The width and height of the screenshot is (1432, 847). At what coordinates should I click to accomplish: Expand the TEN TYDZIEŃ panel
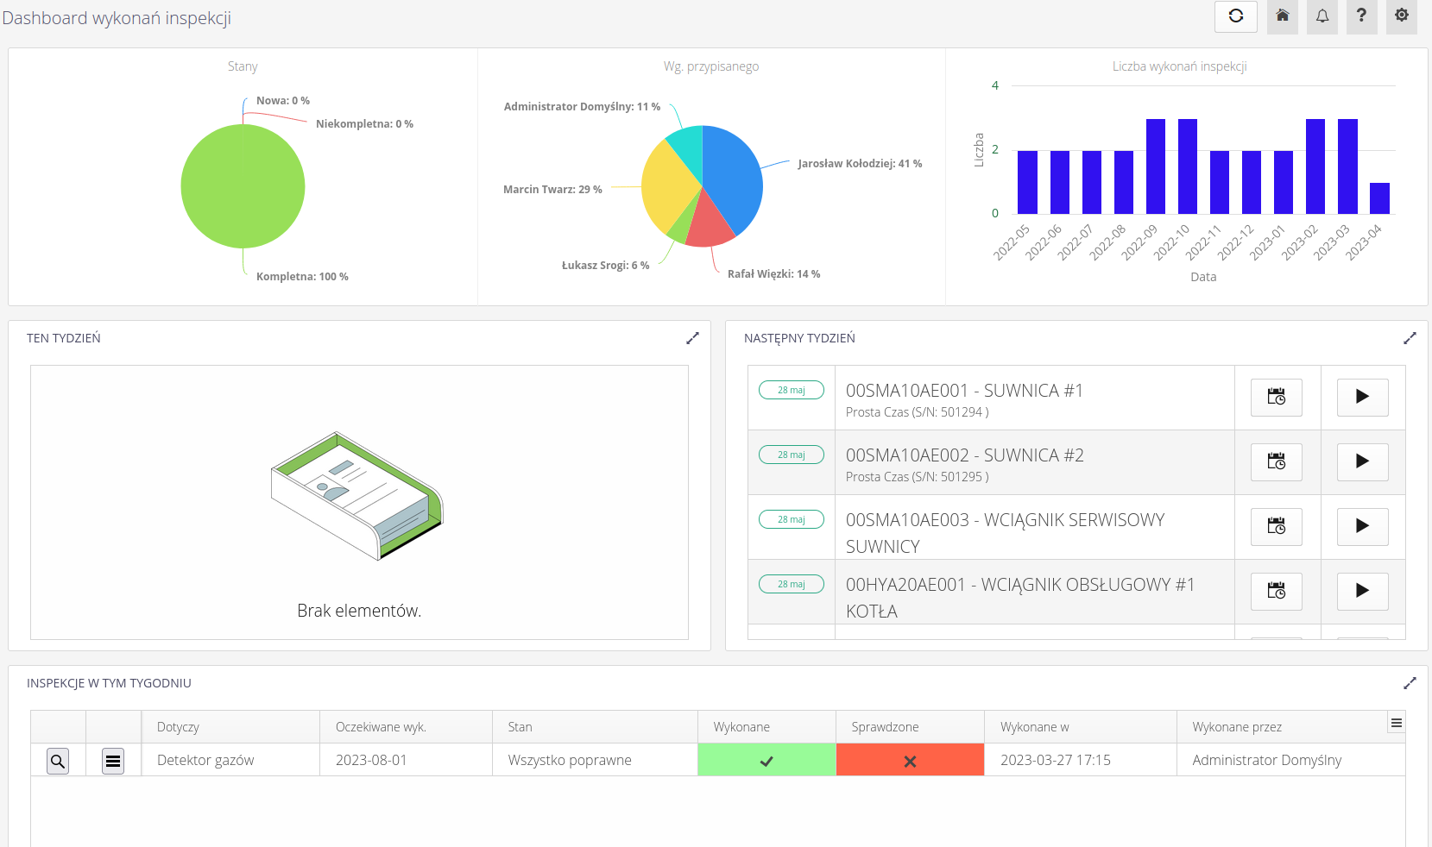(x=692, y=338)
